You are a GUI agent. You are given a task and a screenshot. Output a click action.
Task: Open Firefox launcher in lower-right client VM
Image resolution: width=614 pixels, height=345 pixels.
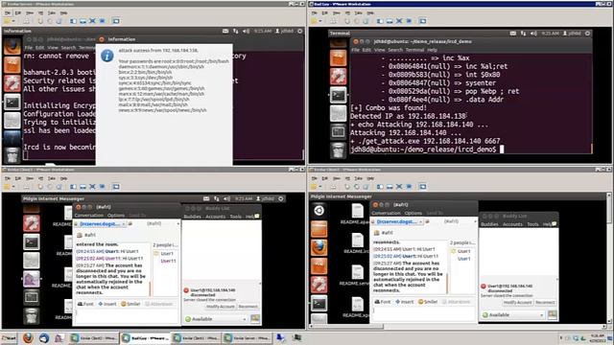(x=319, y=247)
